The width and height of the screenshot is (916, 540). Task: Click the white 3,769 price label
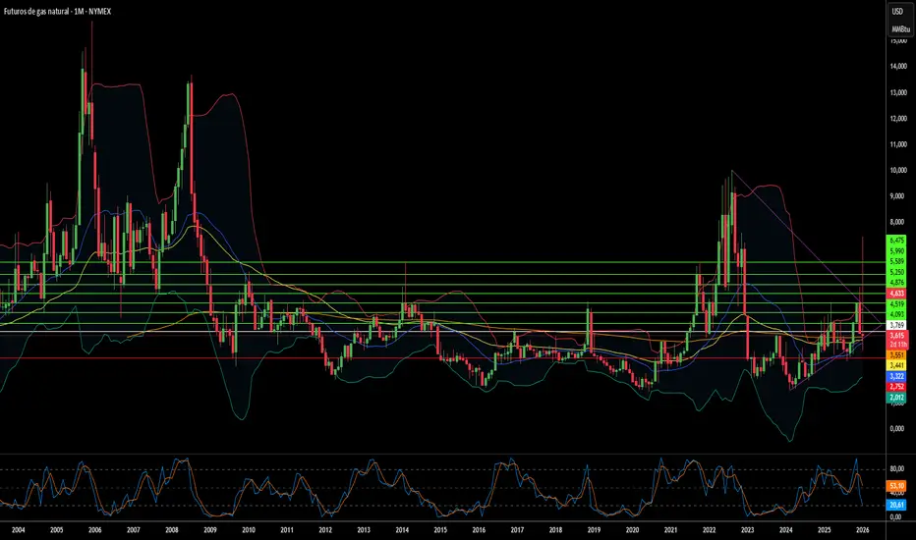[x=896, y=325]
